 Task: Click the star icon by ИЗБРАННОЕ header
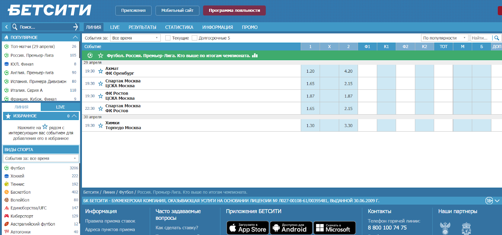point(8,116)
